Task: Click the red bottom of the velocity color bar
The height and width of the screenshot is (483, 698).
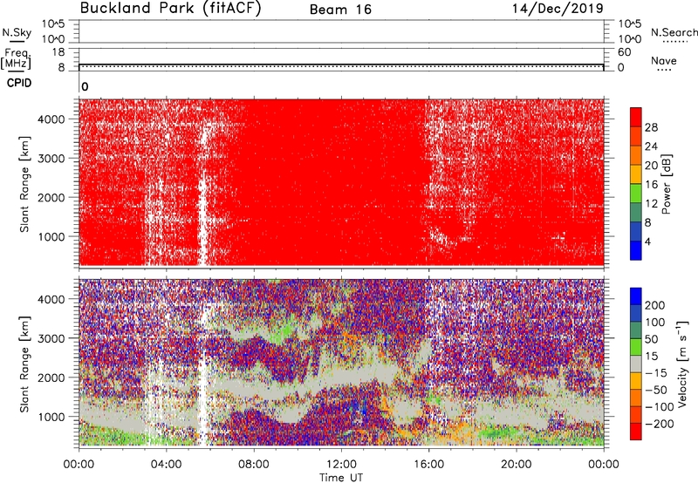Action: click(636, 432)
